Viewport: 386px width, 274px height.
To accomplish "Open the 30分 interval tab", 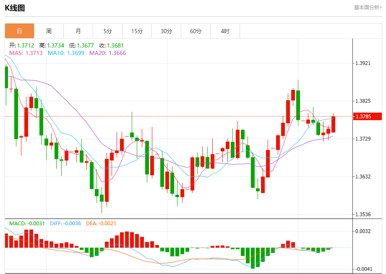I will coord(167,31).
